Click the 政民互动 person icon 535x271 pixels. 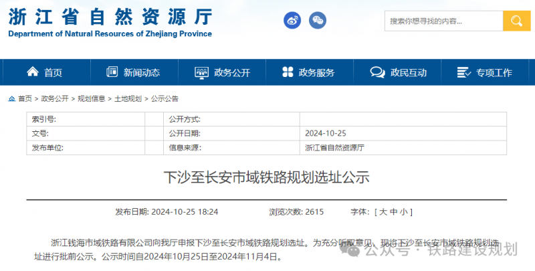coord(377,72)
